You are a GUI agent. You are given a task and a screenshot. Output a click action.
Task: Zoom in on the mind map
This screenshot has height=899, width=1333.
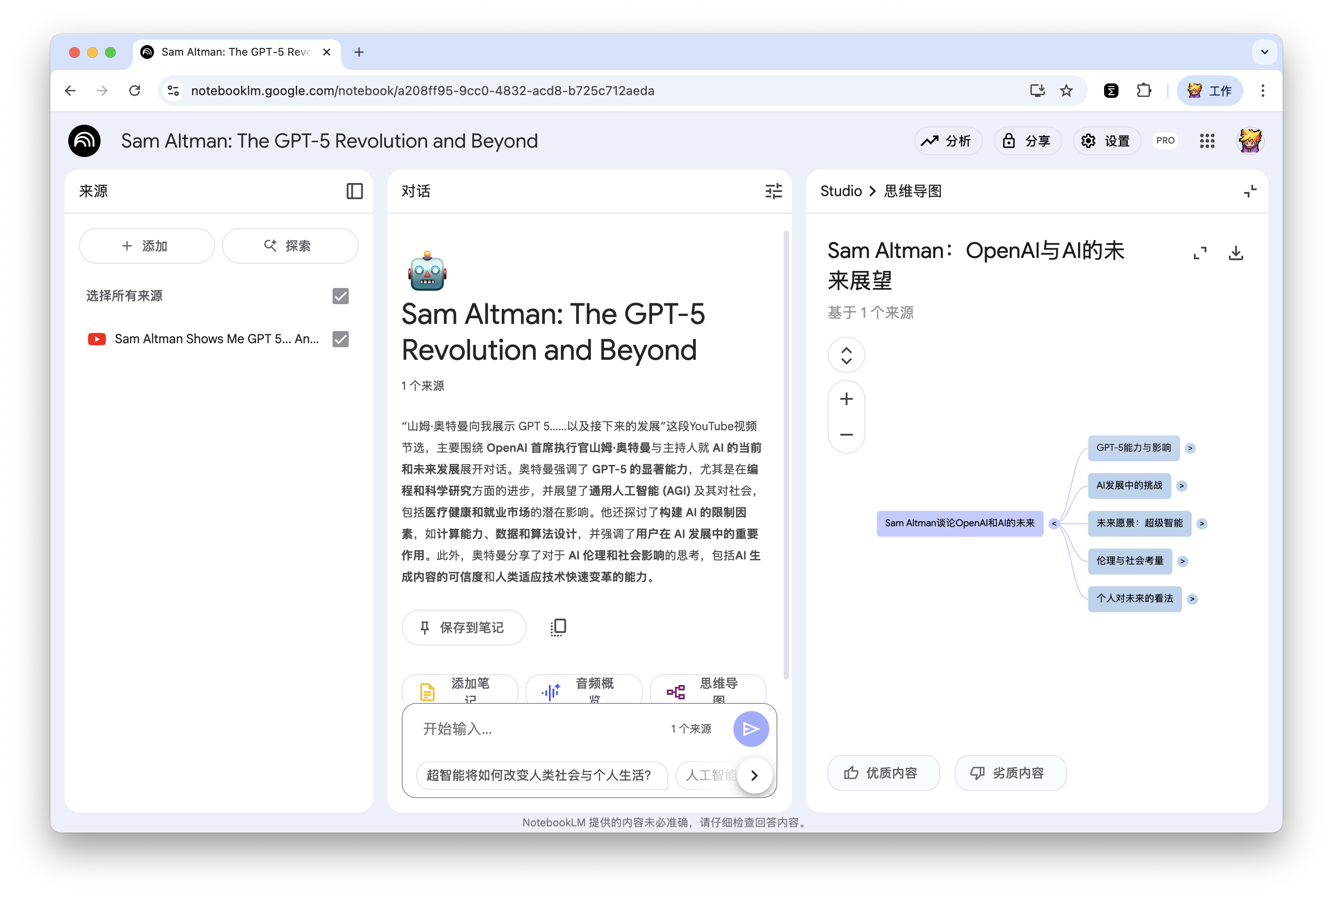tap(846, 399)
